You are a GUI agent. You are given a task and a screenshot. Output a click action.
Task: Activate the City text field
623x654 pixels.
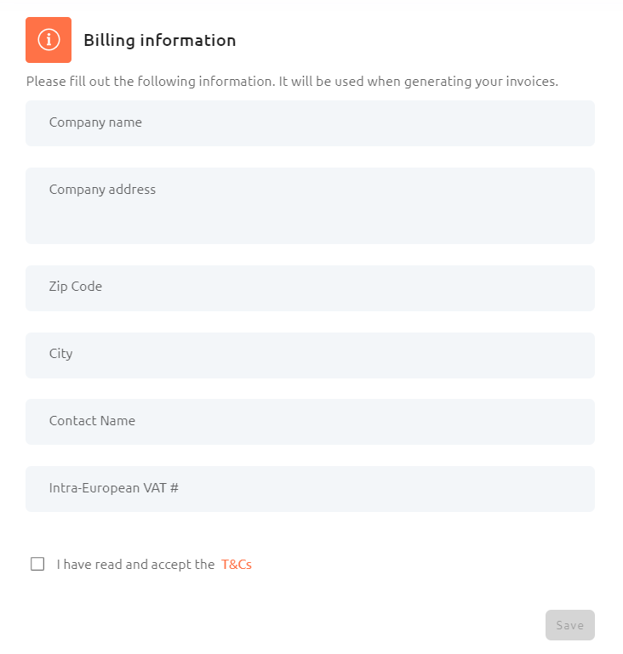[310, 355]
